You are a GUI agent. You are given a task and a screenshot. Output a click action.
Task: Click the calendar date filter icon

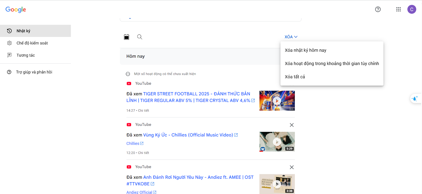click(x=127, y=37)
